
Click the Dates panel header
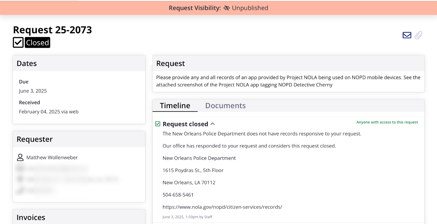(x=79, y=63)
